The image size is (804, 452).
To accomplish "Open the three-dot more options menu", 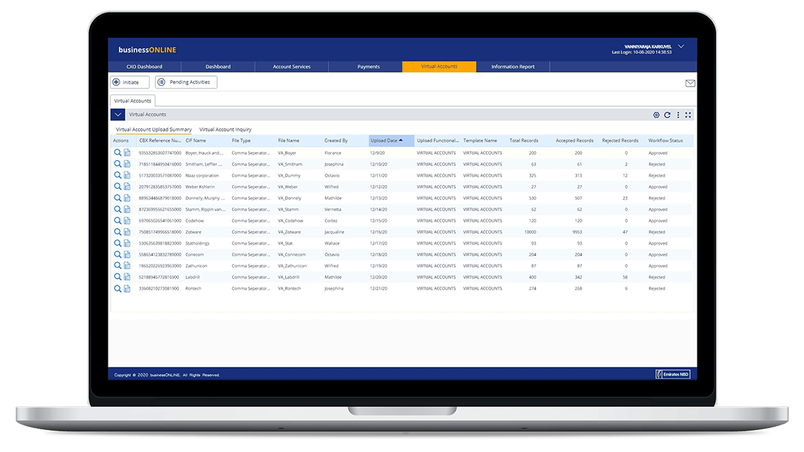I will [x=678, y=115].
